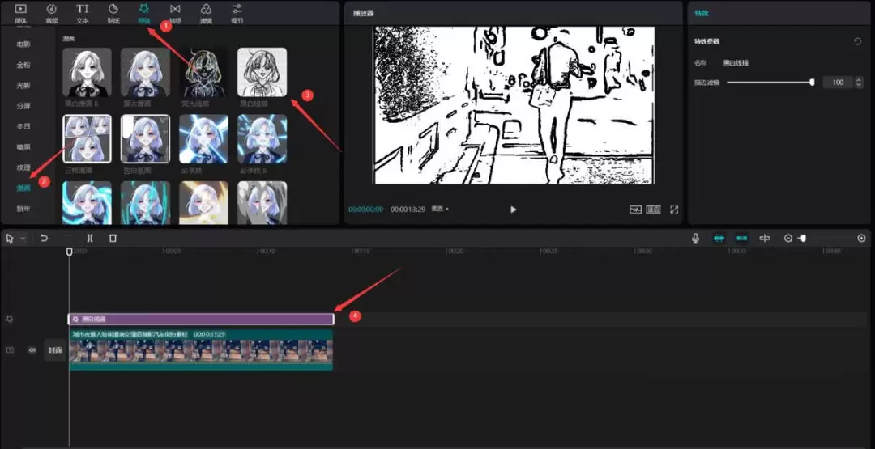Pick the 必杀技 II effect thumbnail
The width and height of the screenshot is (875, 449).
tap(262, 138)
